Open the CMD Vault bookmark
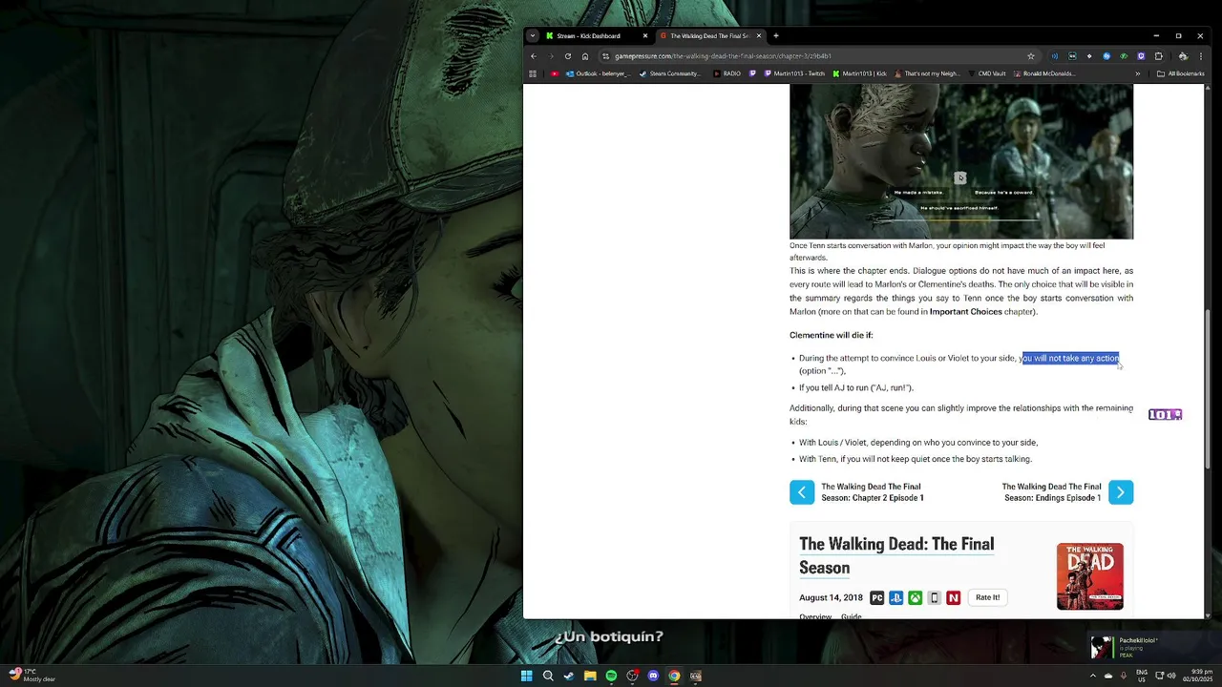Viewport: 1222px width, 687px height. coord(986,73)
